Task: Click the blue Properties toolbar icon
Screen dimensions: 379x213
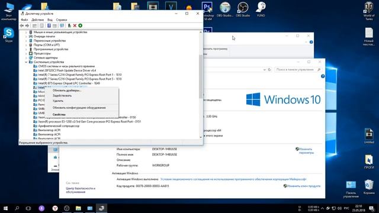Action: click(x=49, y=25)
